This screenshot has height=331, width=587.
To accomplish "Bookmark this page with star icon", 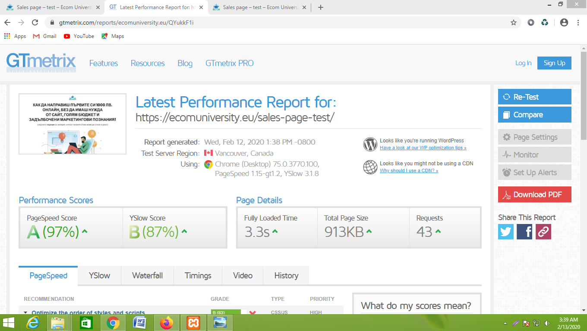I will click(x=514, y=22).
